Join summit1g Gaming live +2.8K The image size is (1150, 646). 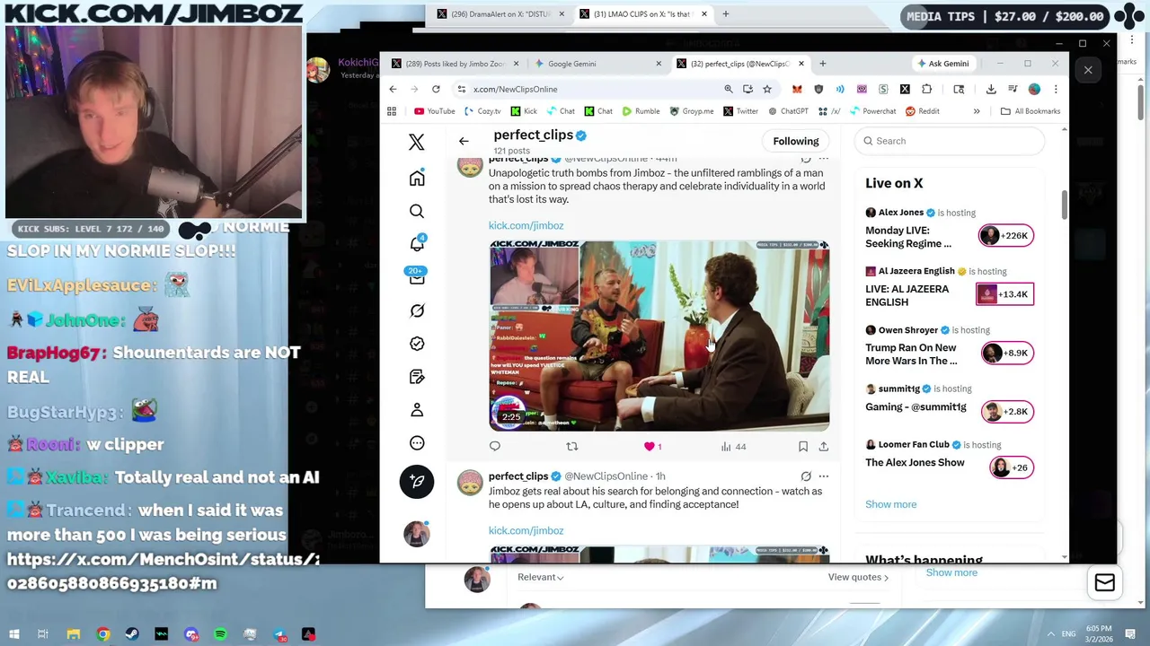pyautogui.click(x=1005, y=412)
